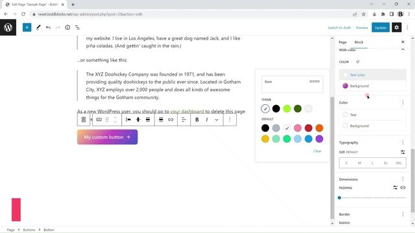Click Switch to draft

coord(339,28)
